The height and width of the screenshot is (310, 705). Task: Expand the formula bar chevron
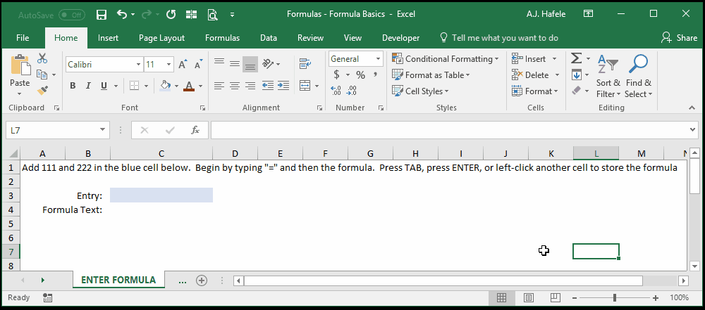(692, 130)
